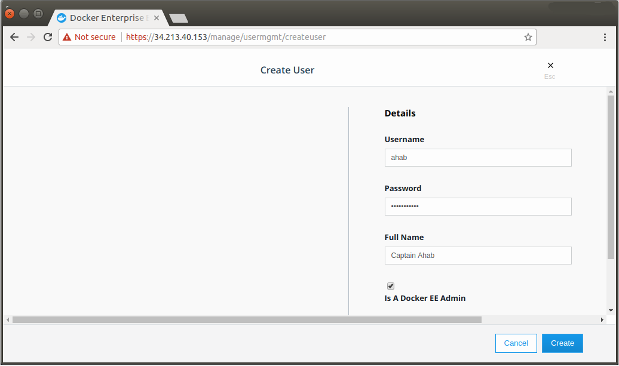Focus the Password input field
The height and width of the screenshot is (366, 619).
click(x=477, y=207)
